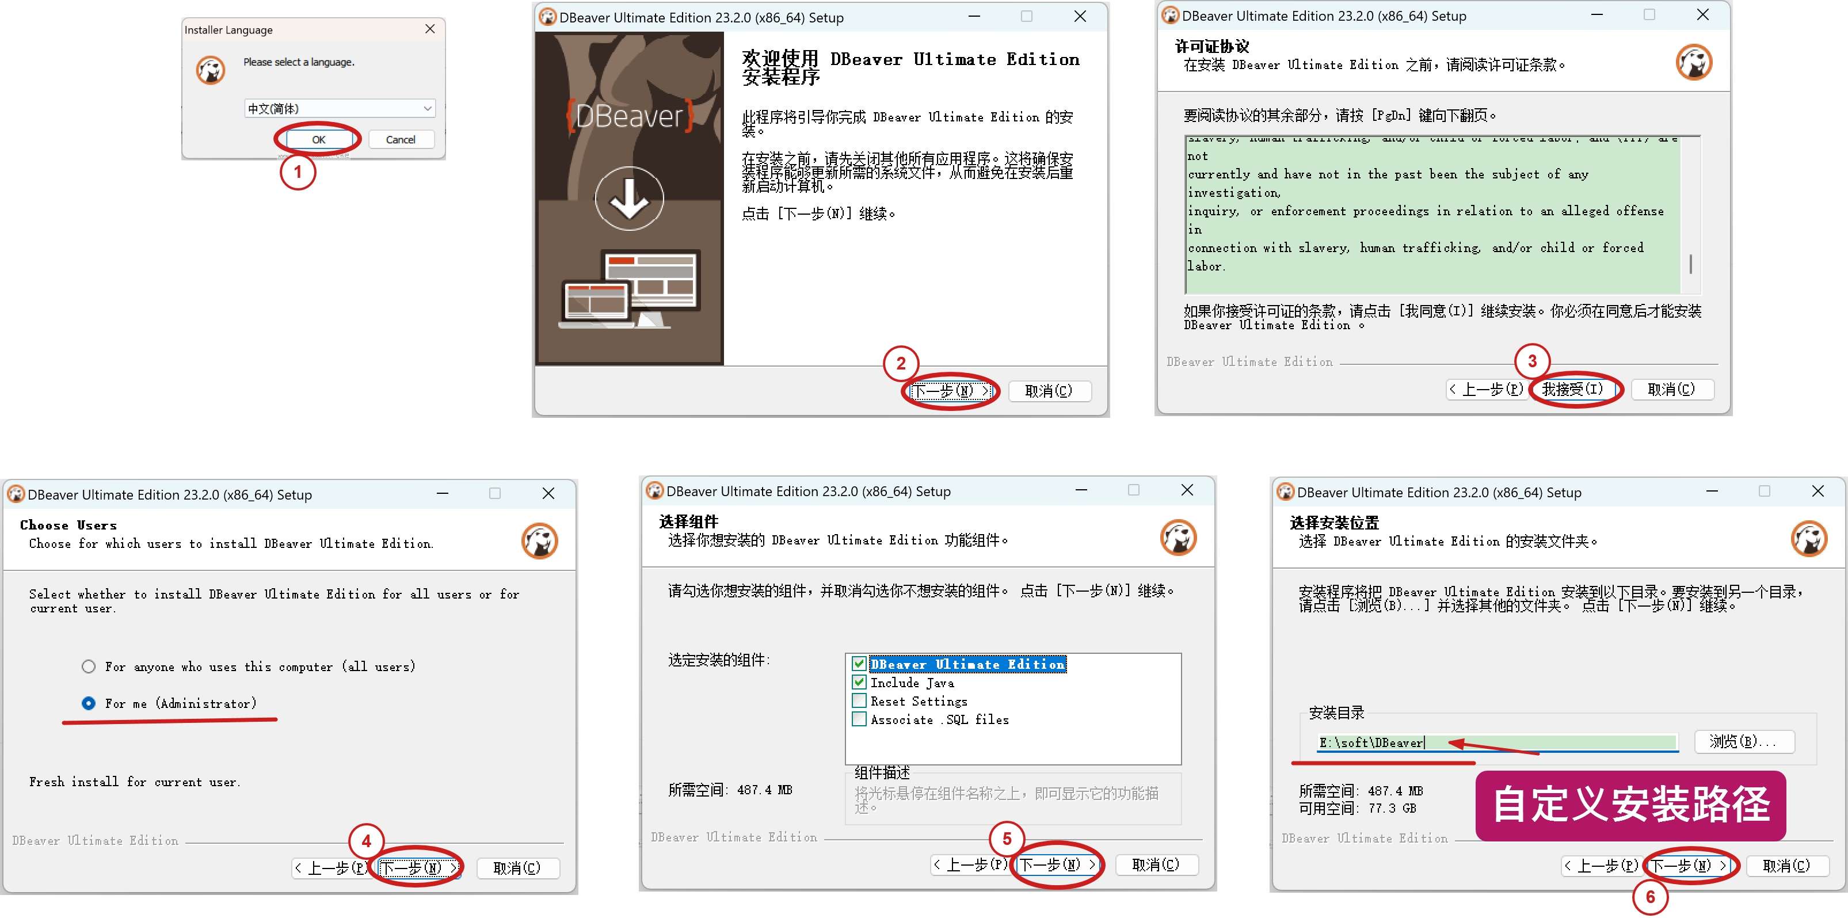1848x918 pixels.
Task: Close the 选择安装位置 window
Action: [1817, 492]
